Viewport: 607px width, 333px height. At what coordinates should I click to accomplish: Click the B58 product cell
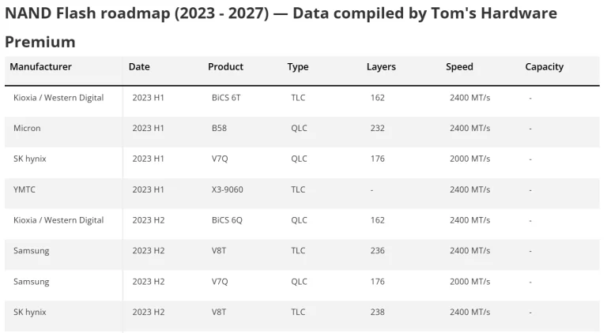click(219, 128)
